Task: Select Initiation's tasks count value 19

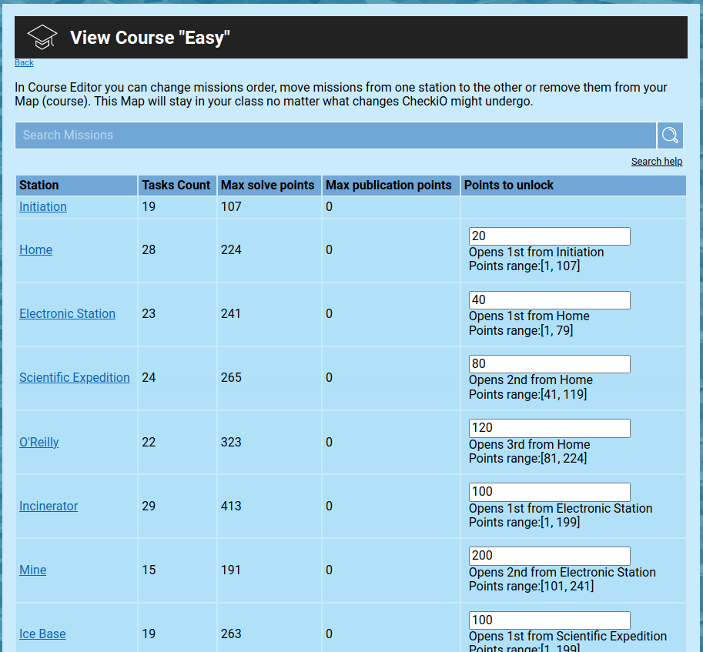Action: (x=149, y=206)
